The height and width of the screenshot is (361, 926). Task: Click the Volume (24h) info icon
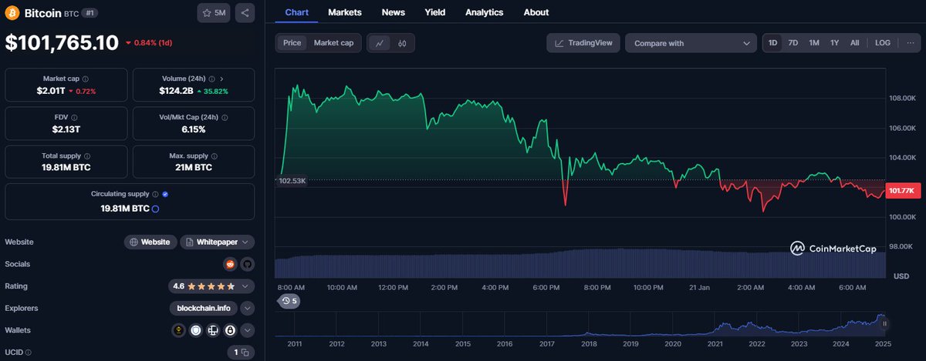[x=213, y=79]
